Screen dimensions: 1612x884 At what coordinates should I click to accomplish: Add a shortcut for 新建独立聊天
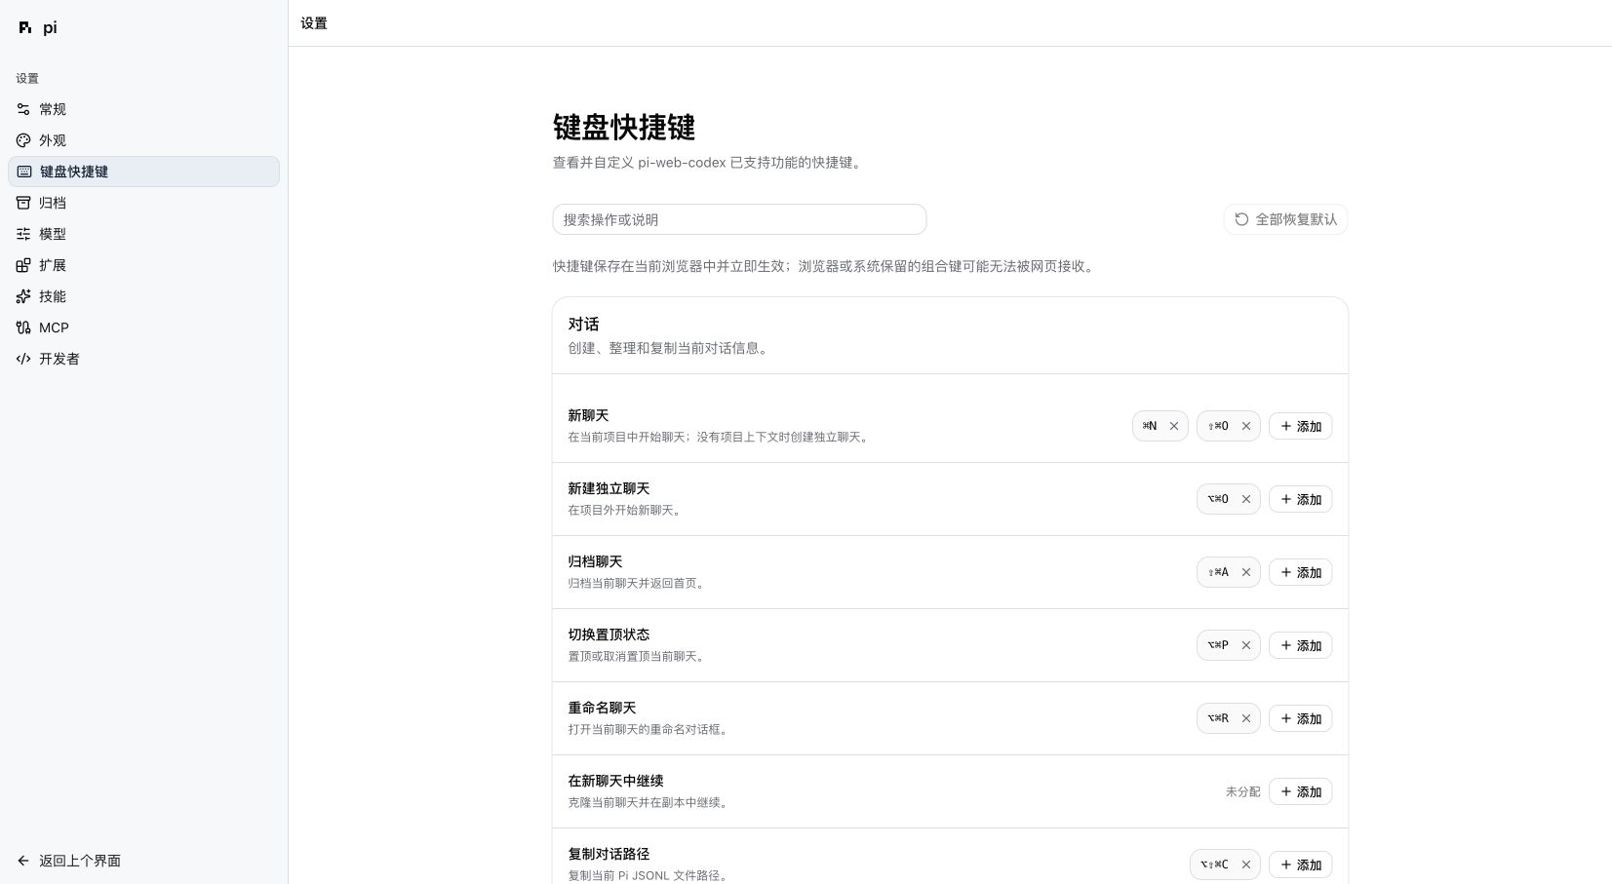[1301, 499]
